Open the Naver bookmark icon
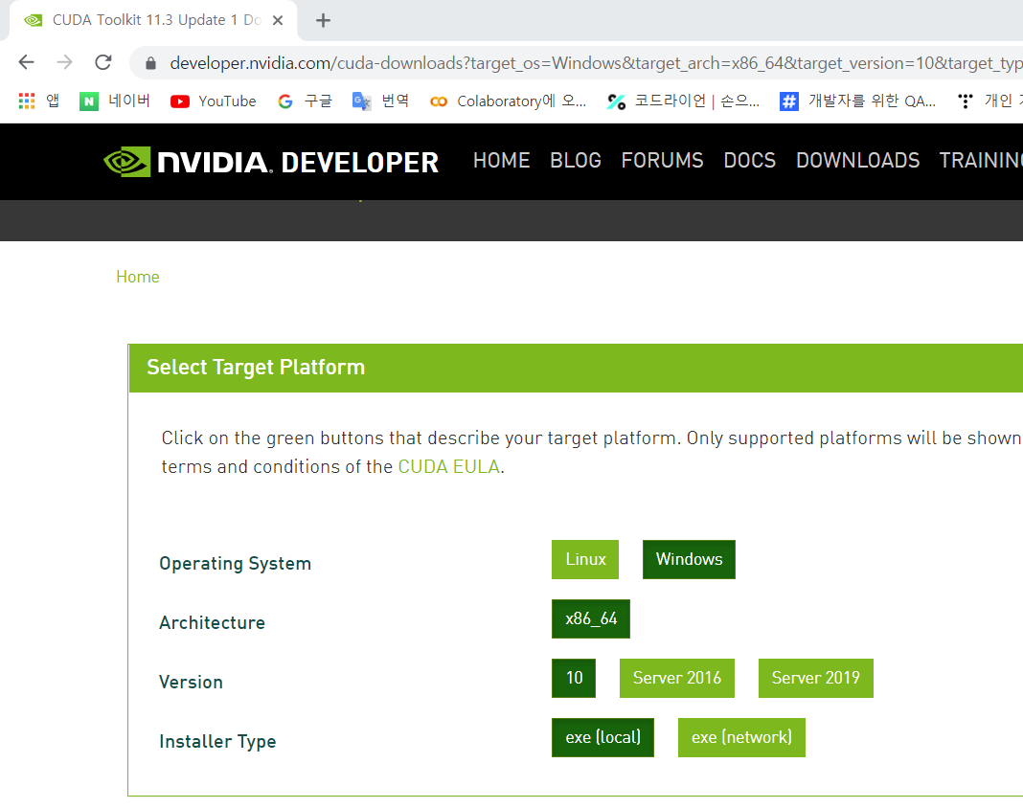This screenshot has width=1023, height=808. pyautogui.click(x=89, y=101)
